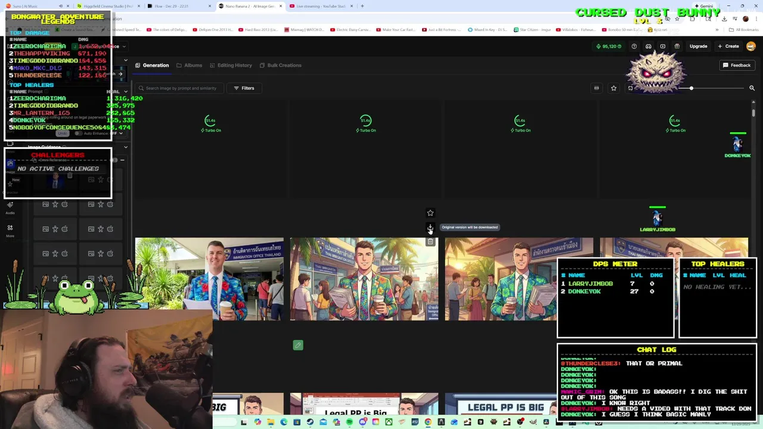Collapse the Image Guidance section chevron
This screenshot has height=429, width=763.
click(x=126, y=147)
